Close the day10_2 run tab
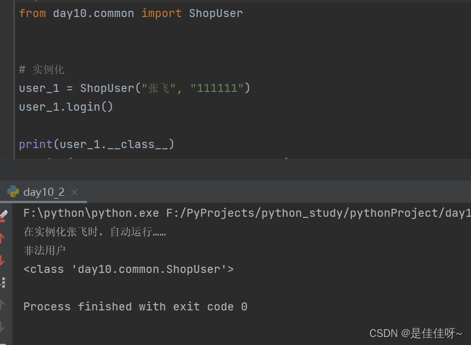This screenshot has width=471, height=345. pyautogui.click(x=74, y=192)
